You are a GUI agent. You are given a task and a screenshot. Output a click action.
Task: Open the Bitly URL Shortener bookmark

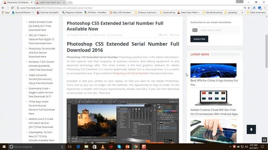click(121, 12)
